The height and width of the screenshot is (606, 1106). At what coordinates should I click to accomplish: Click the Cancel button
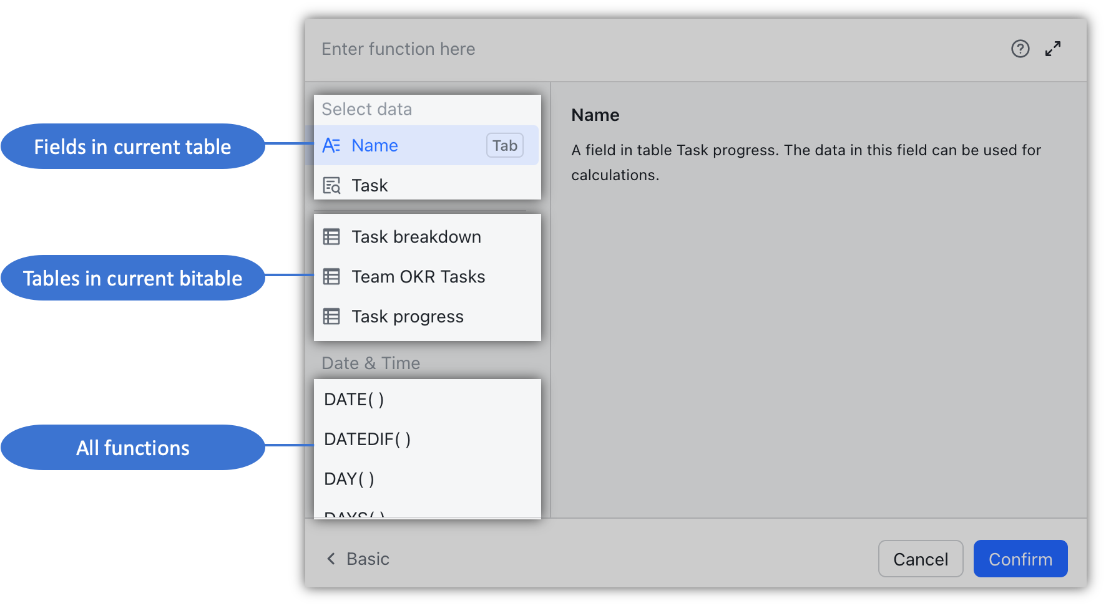(921, 559)
